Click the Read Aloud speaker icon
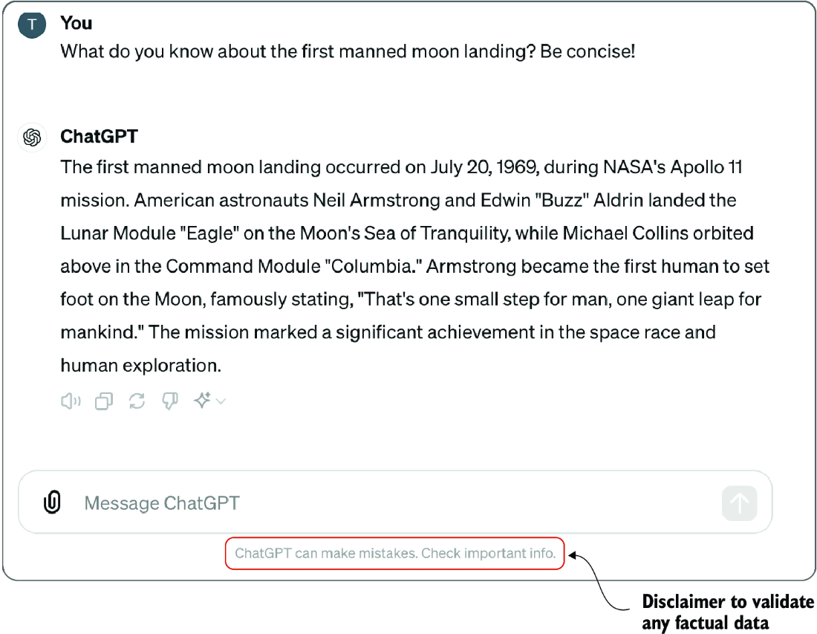Viewport: 817px width, 634px height. 71,402
